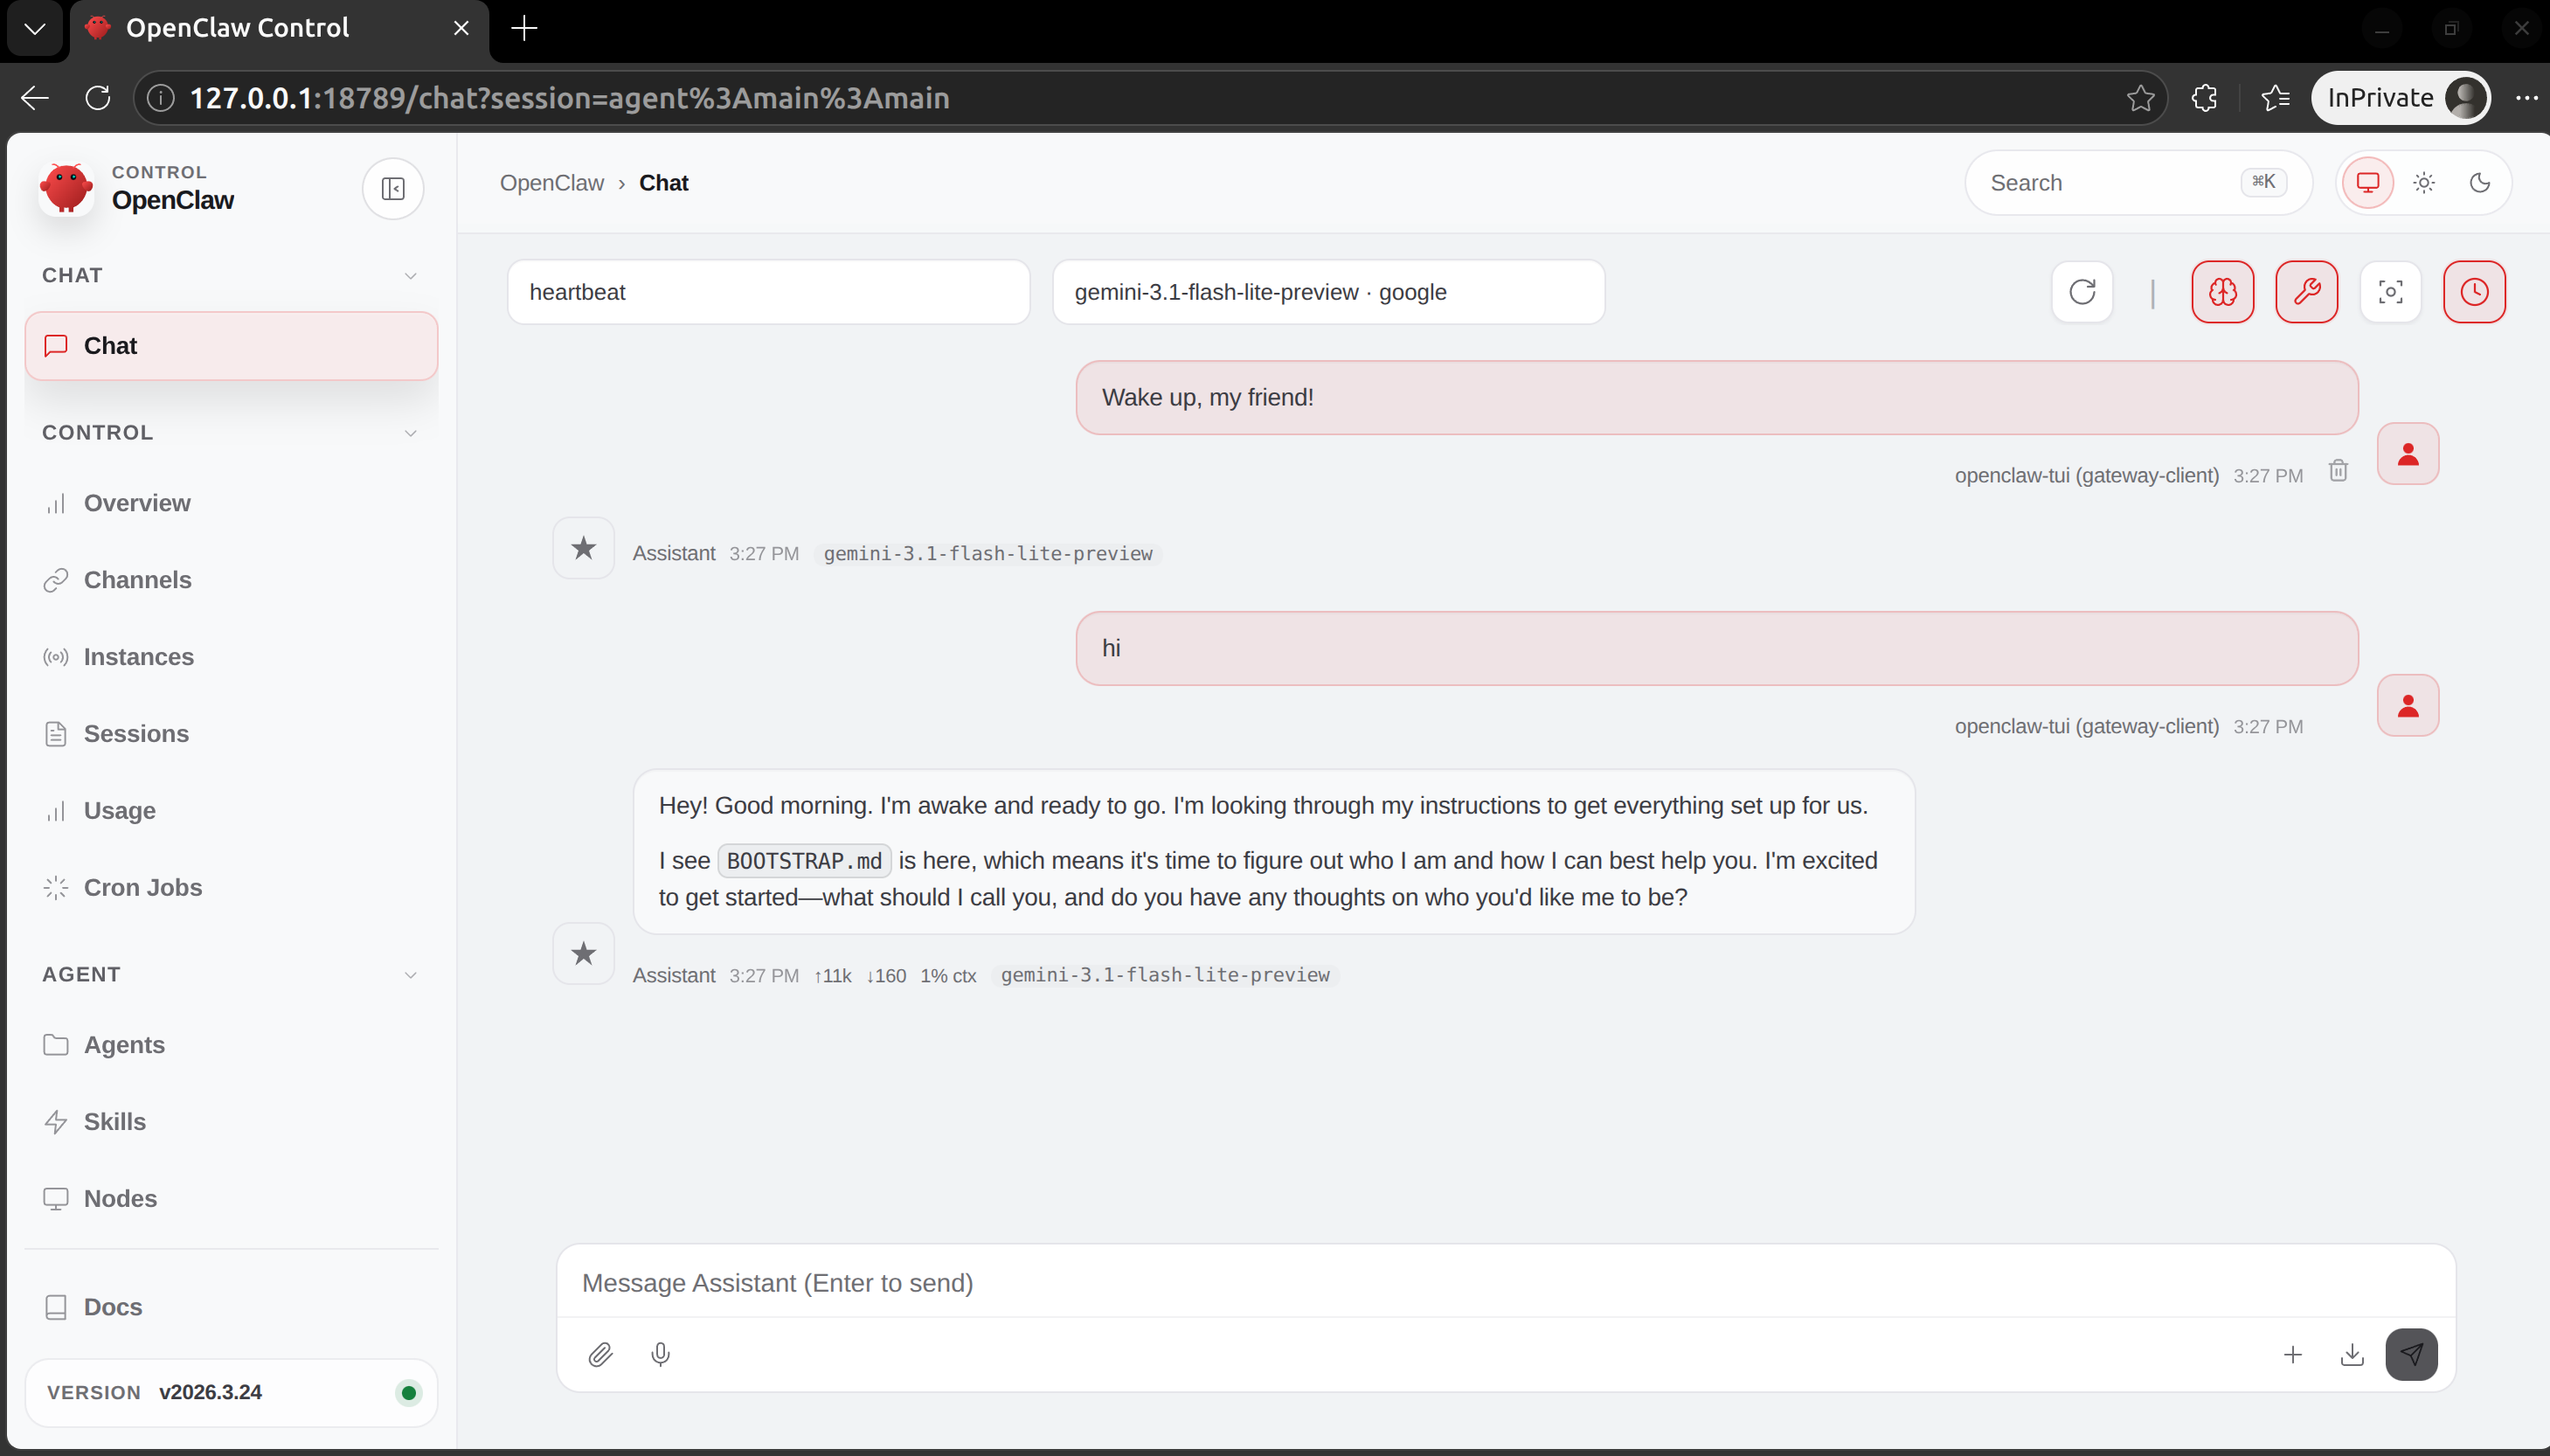Click the focus/scan icon near the toolbar
This screenshot has width=2550, height=1456.
click(2391, 291)
